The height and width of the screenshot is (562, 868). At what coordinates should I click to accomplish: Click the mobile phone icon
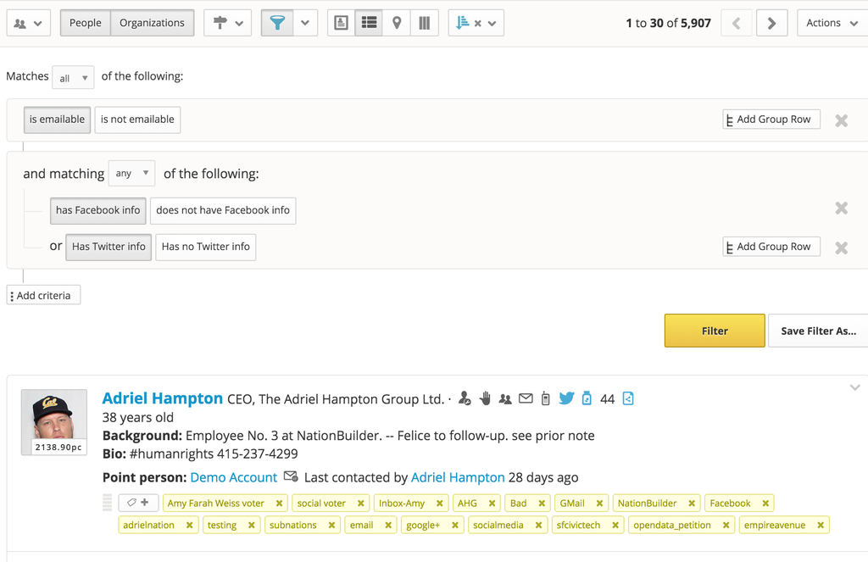(x=545, y=398)
